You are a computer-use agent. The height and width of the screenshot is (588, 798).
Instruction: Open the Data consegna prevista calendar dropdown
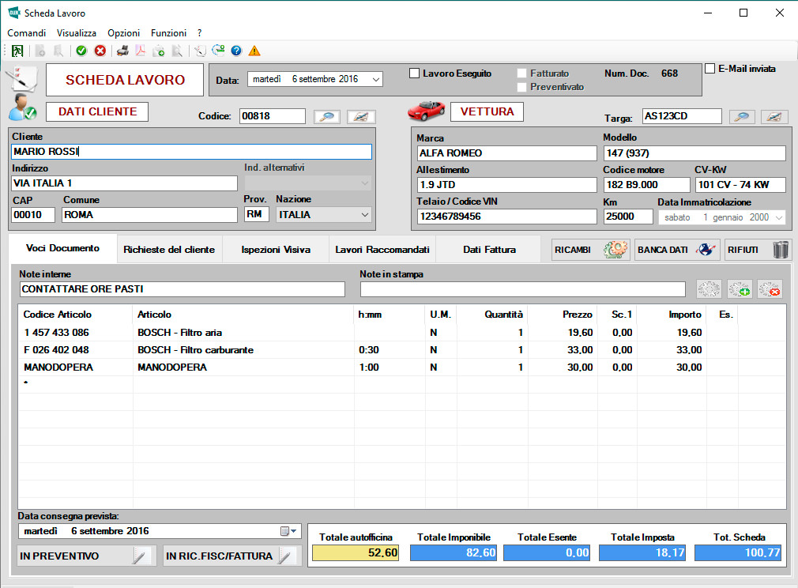coord(289,531)
